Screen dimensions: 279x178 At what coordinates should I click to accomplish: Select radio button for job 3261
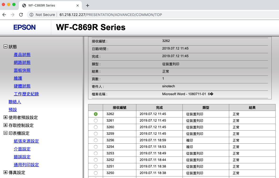[96, 121]
